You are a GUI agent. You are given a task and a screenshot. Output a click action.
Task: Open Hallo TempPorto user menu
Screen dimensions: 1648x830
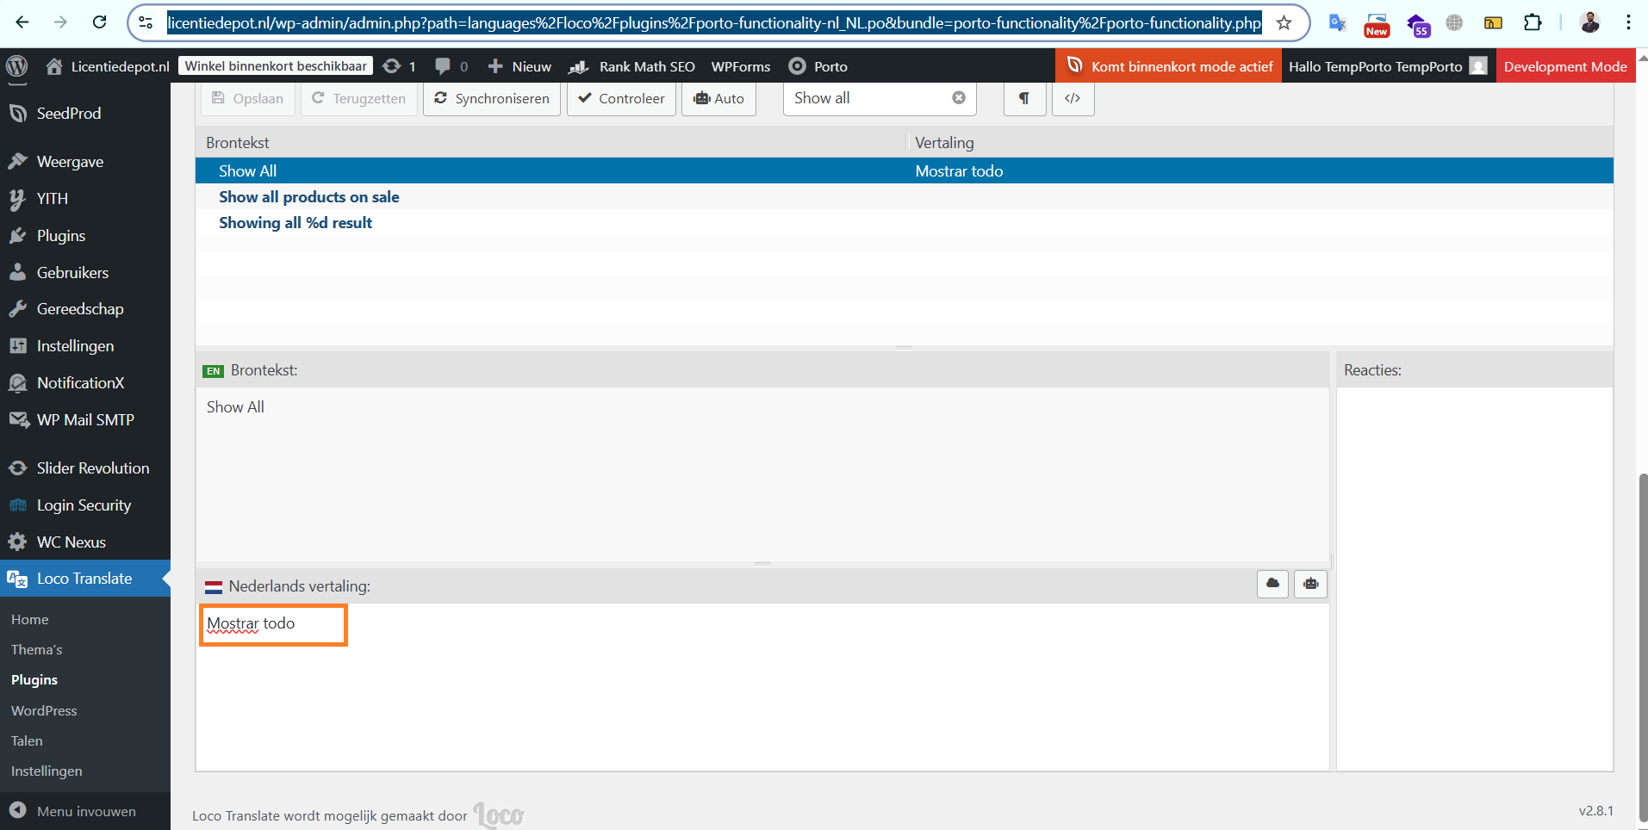[x=1387, y=66]
